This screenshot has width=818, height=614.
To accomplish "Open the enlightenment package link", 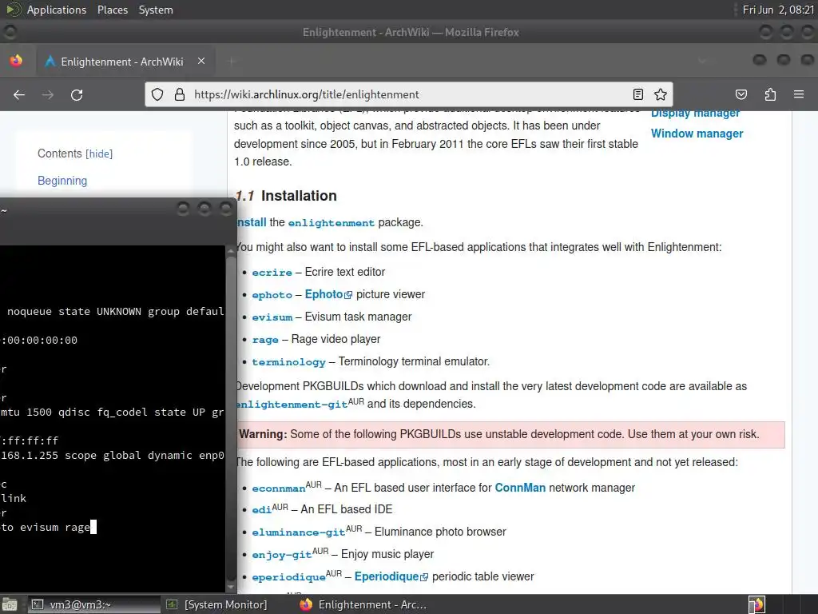I will [332, 223].
